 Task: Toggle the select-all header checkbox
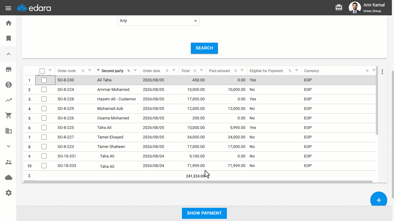[42, 71]
